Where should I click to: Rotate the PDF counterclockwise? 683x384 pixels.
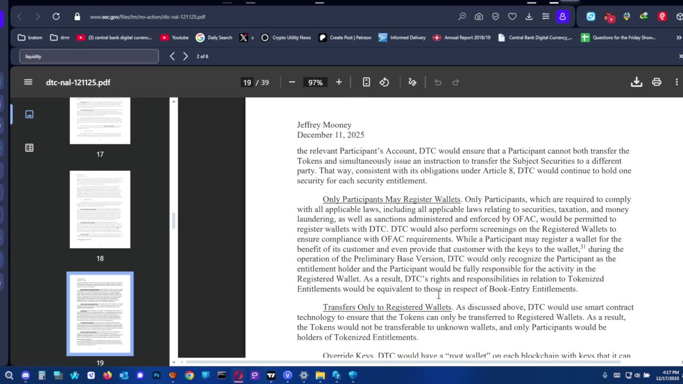pos(384,82)
